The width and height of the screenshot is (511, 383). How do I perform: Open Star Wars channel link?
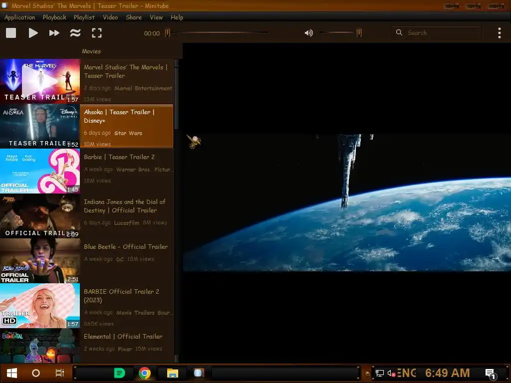128,133
